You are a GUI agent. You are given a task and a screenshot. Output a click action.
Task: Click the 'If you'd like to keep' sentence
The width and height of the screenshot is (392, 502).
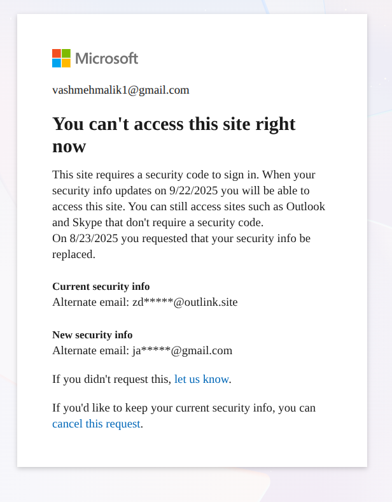pos(184,415)
